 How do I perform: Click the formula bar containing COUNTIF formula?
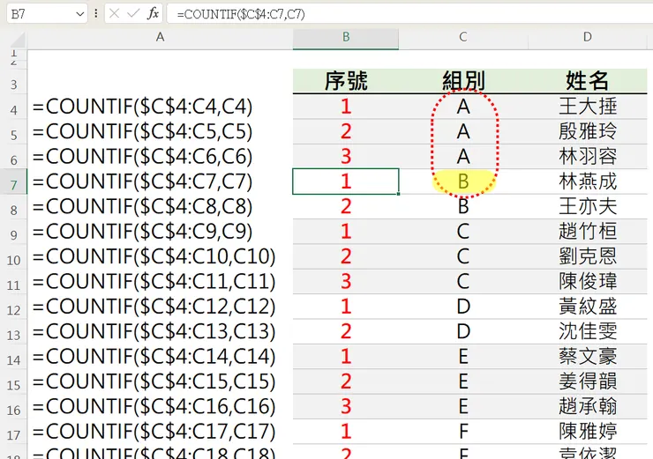pos(409,14)
